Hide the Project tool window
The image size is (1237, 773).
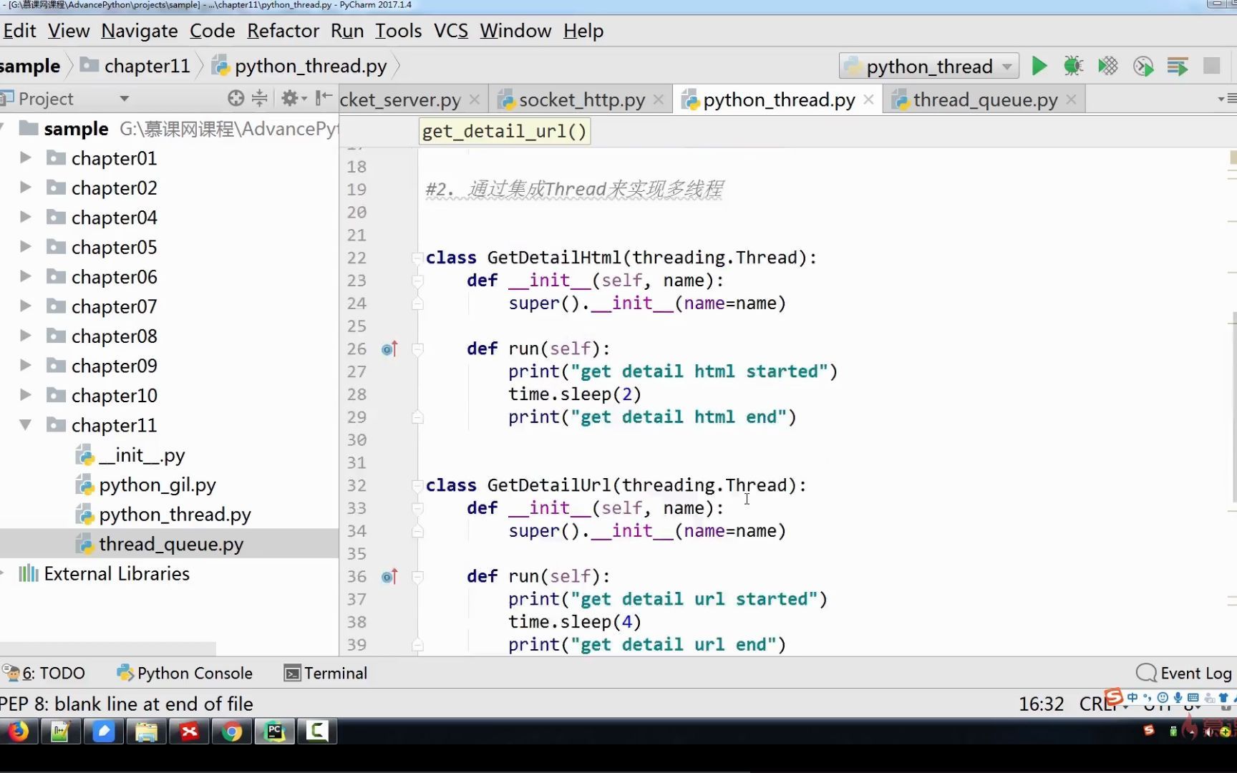[x=324, y=98]
